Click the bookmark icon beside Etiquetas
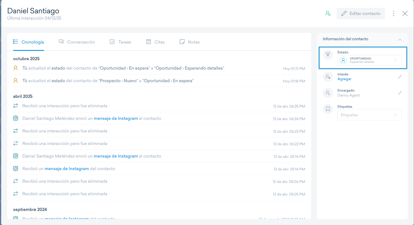 [x=328, y=109]
